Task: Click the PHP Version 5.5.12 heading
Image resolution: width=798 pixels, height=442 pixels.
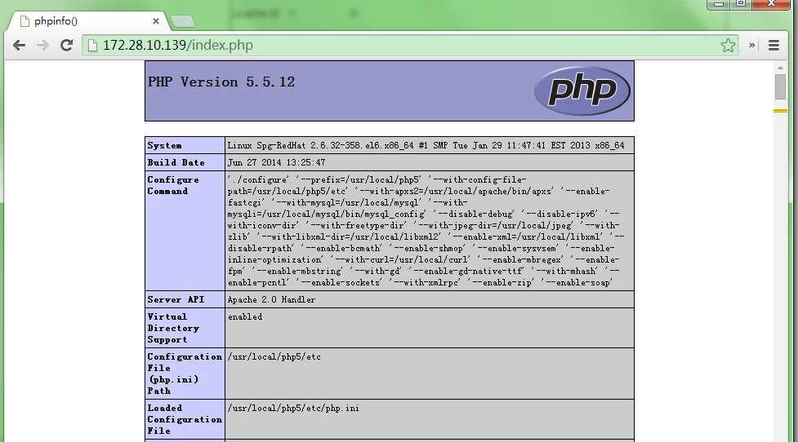Action: pos(221,82)
